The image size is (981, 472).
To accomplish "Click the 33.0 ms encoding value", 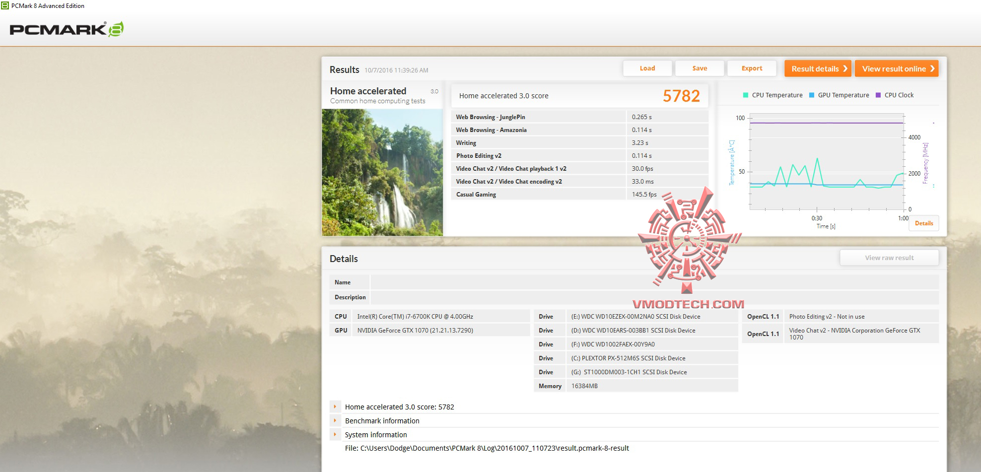I will tap(642, 182).
